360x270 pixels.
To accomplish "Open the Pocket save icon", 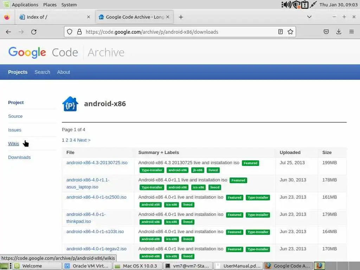I will coord(326,32).
